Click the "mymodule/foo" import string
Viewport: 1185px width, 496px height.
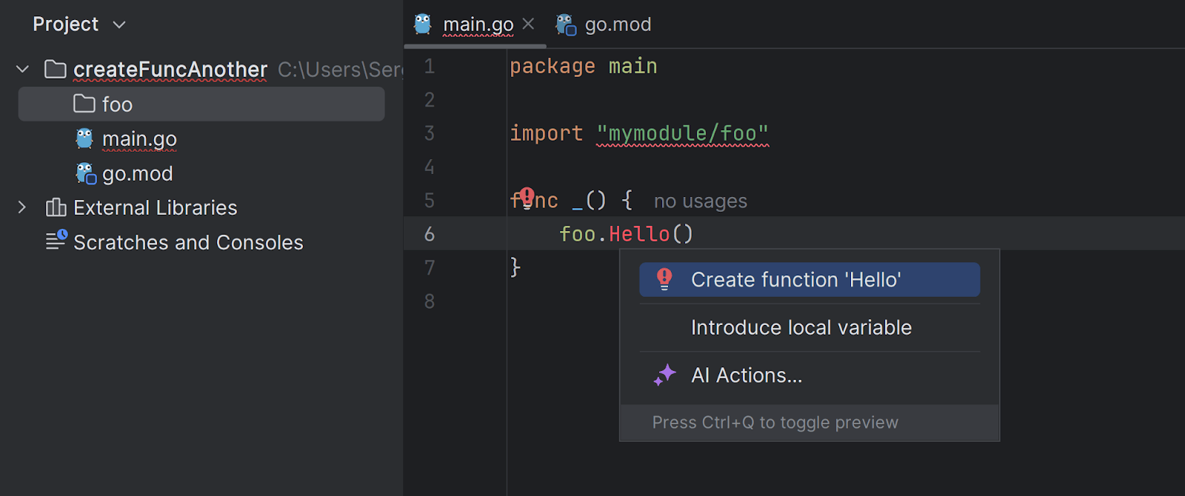[682, 133]
